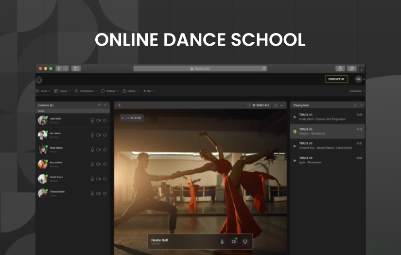Click the app logo icon
This screenshot has width=401, height=255.
pos(39,80)
